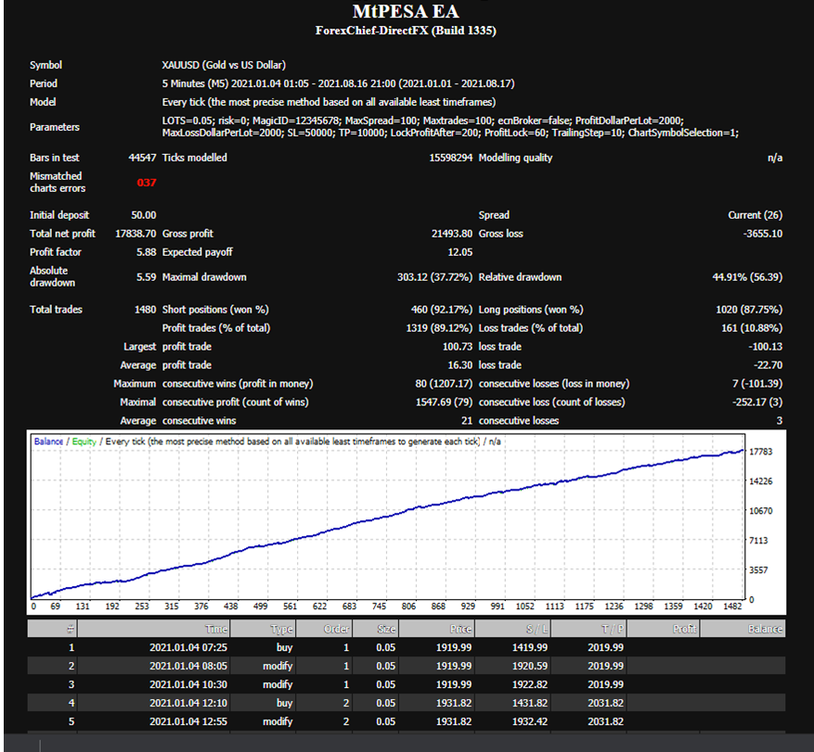Click the Total net profit value 17838.70
Screen dimensions: 814x752
[x=136, y=234]
